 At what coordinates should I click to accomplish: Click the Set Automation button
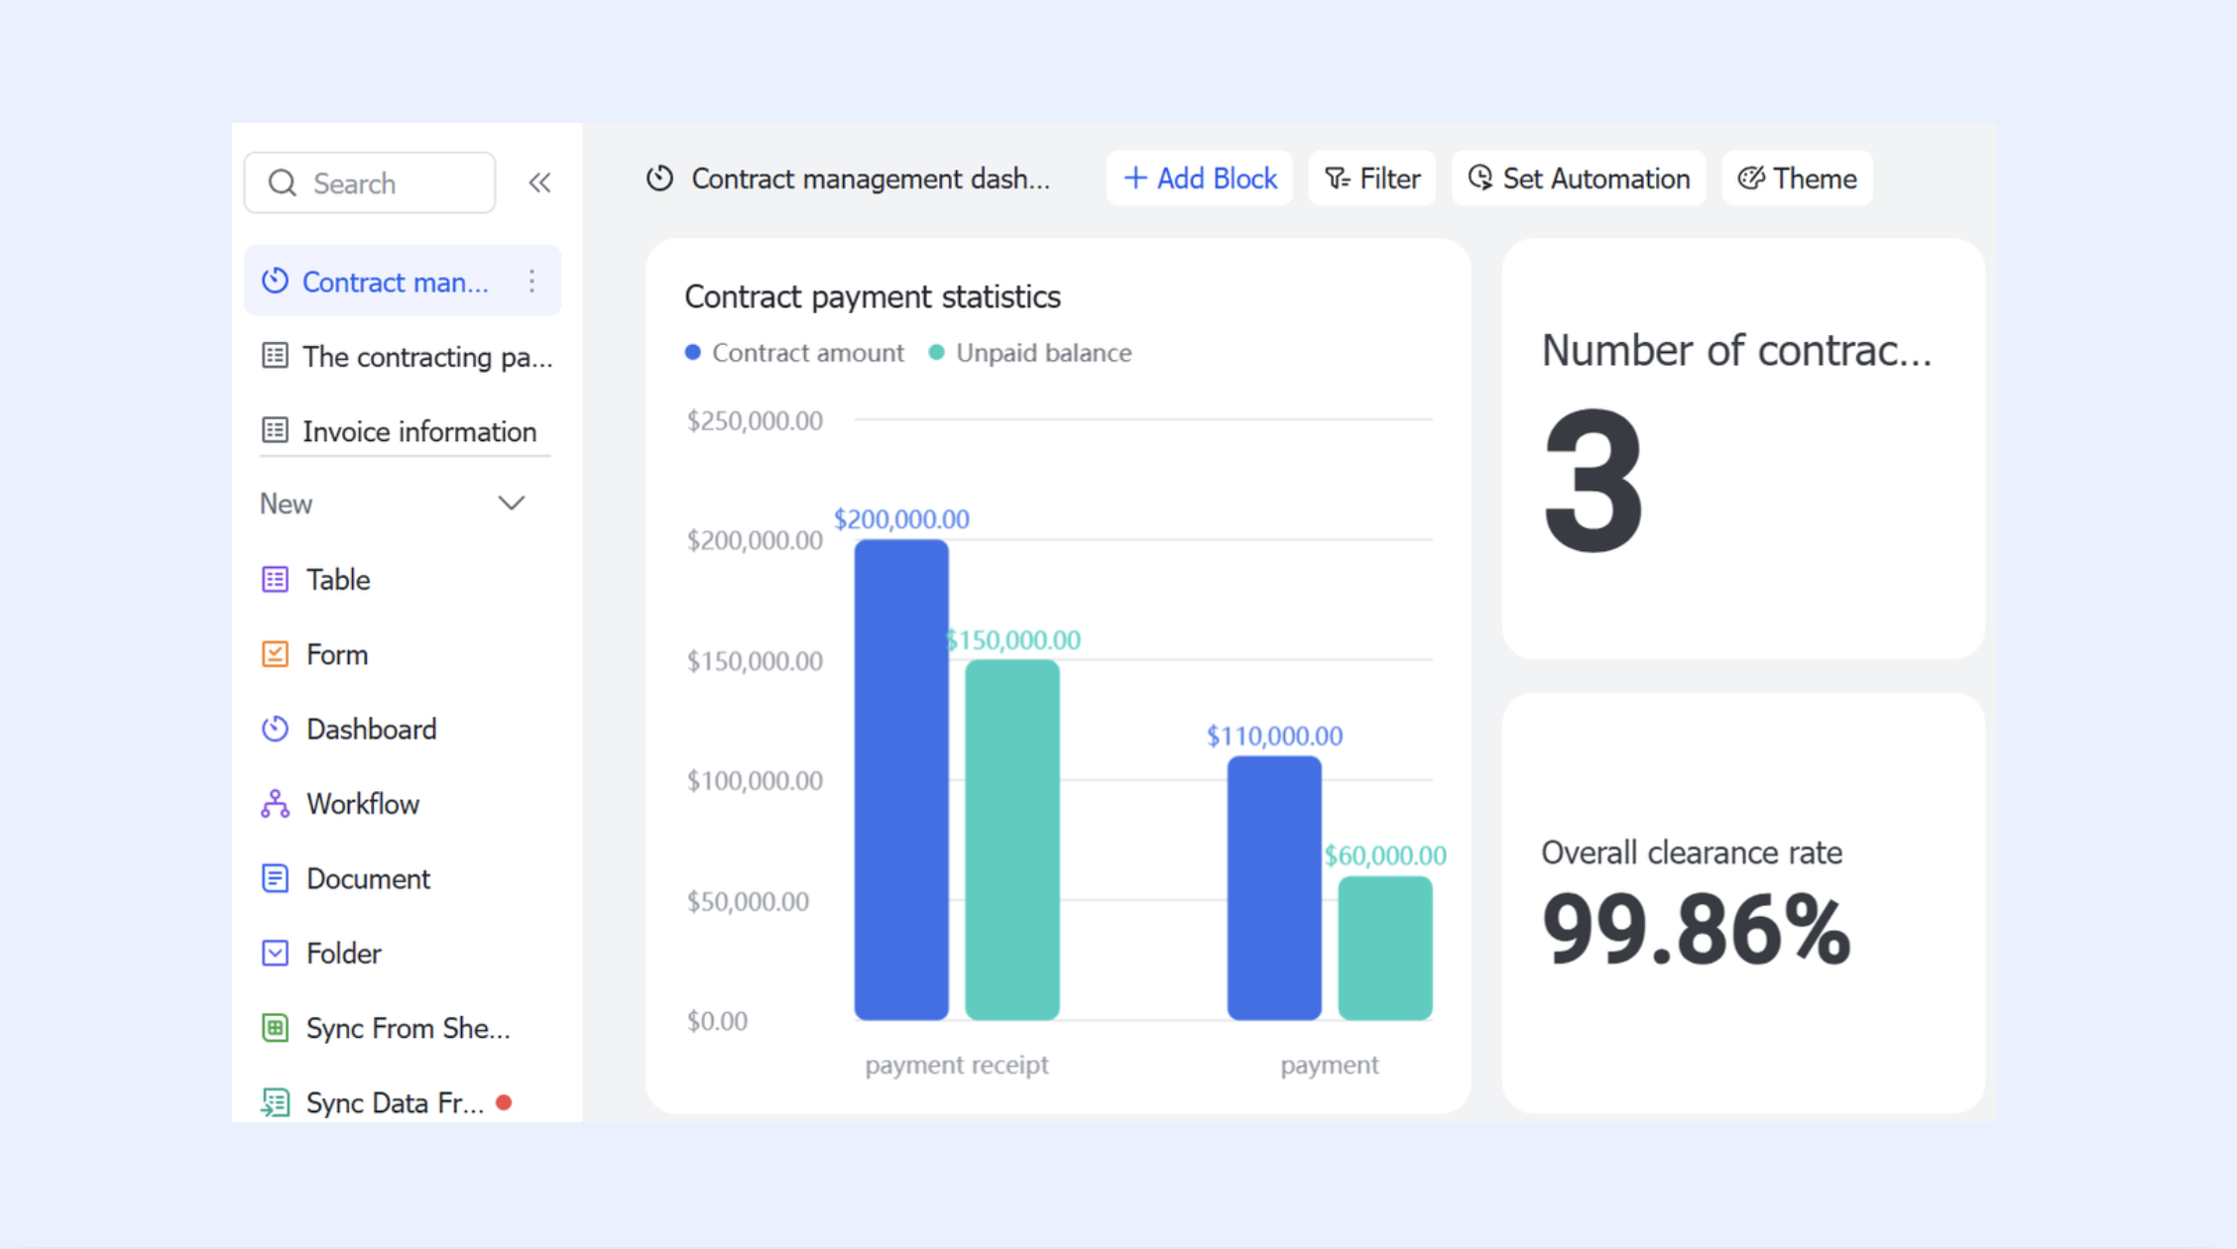click(x=1579, y=178)
